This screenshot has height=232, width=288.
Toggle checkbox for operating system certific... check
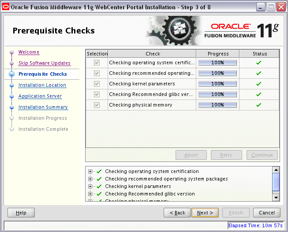point(97,63)
